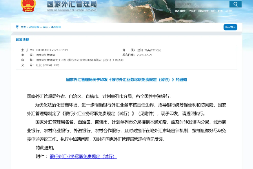Open attachment 银行外汇业务尽职免责规定（试行）
The width and height of the screenshot is (253, 169).
coord(83,156)
